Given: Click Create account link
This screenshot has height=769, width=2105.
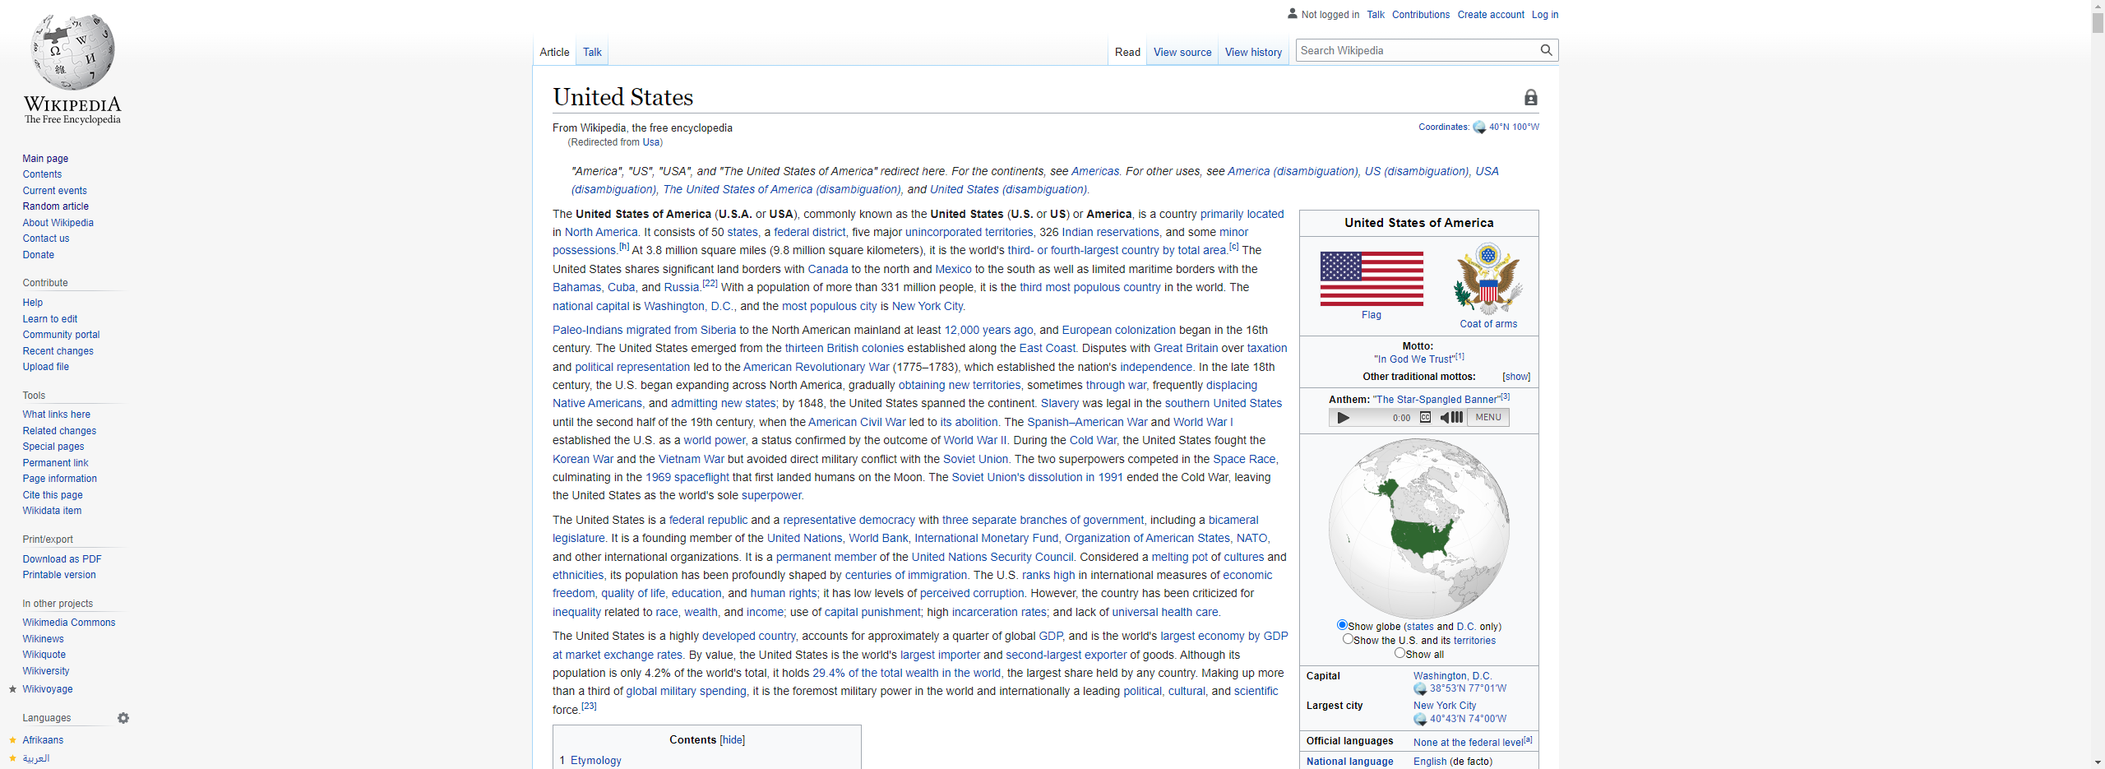Looking at the screenshot, I should pos(1491,15).
